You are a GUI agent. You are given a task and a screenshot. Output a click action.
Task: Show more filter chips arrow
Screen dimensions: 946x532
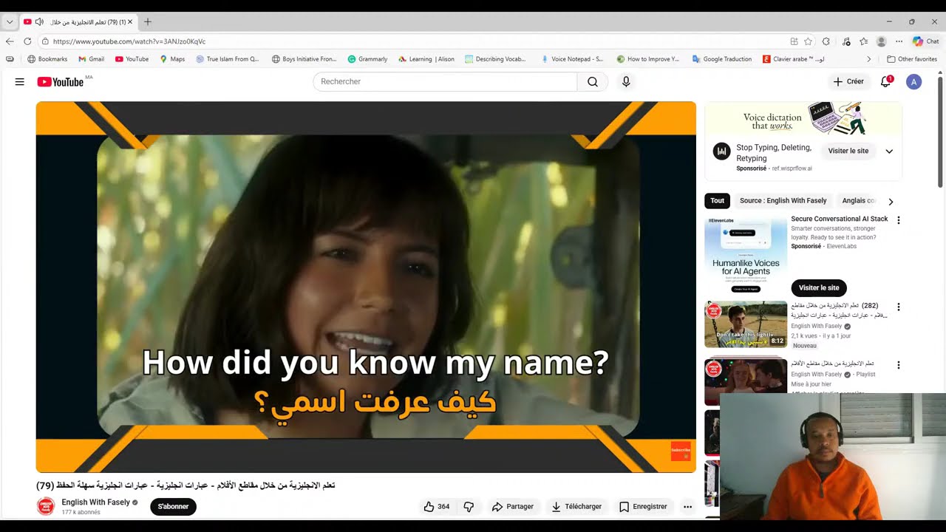tap(891, 201)
